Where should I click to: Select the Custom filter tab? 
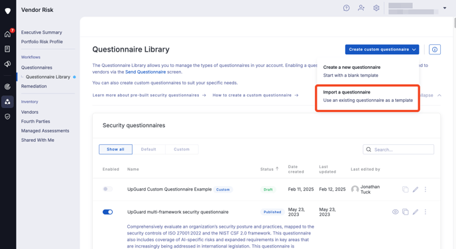pyautogui.click(x=182, y=150)
